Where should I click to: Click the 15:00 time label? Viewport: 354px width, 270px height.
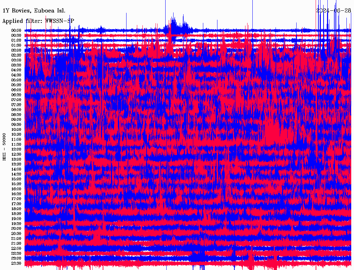pos(16,179)
